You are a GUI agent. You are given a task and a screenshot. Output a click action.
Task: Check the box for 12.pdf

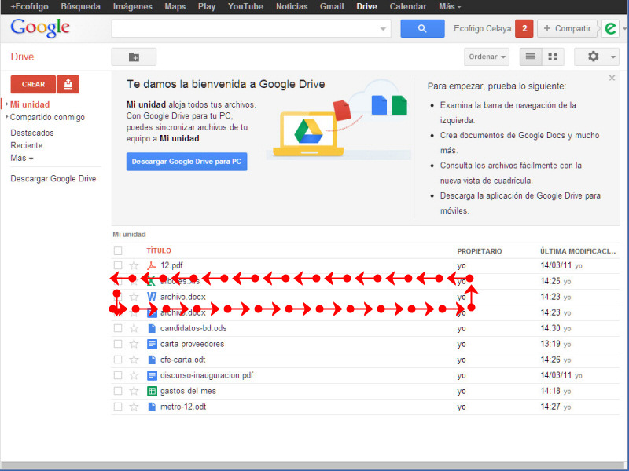coord(118,265)
